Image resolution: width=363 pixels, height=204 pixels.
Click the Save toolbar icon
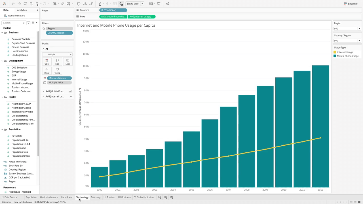click(25, 4)
